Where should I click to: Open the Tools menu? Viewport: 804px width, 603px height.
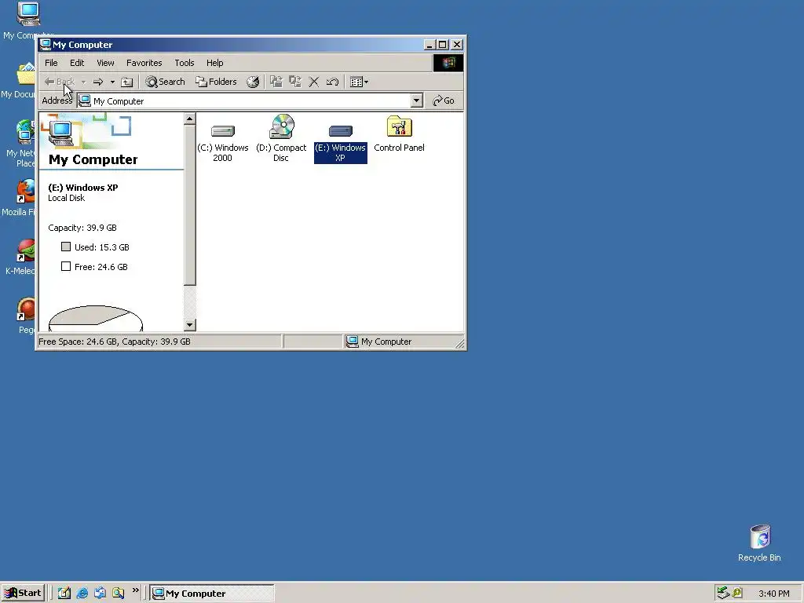184,63
